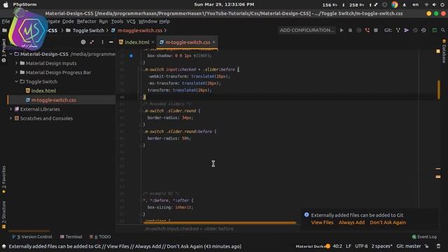Click the Git commit arrow icon
This screenshot has width=448, height=252.
click(x=406, y=30)
